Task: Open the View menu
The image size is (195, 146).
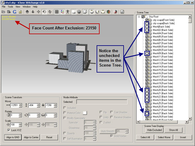Action: coord(18,7)
